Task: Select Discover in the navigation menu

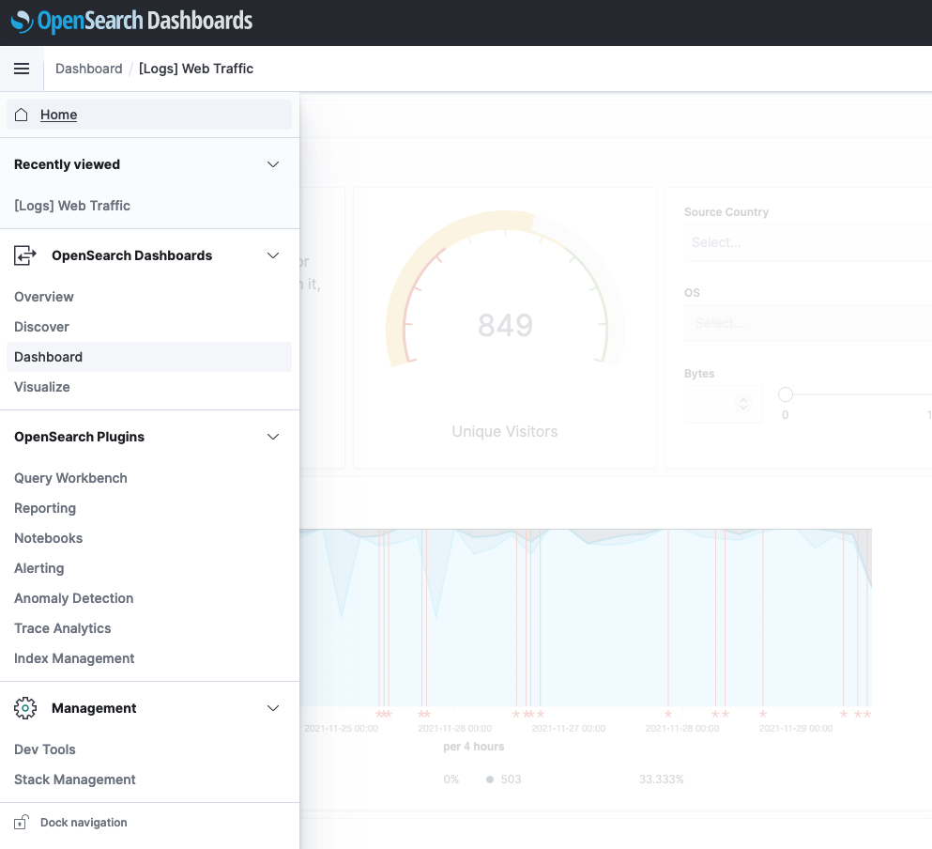Action: (x=41, y=327)
